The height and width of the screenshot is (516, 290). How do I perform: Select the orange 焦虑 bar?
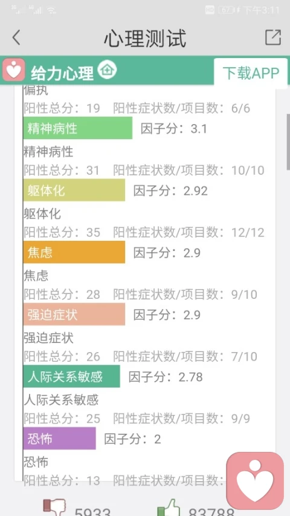pos(74,252)
